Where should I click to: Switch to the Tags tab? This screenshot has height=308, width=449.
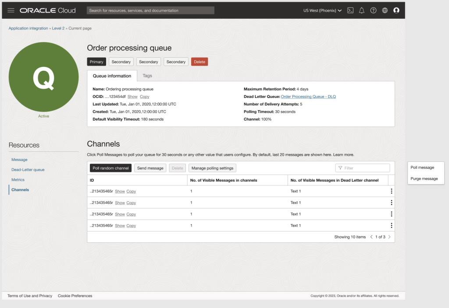147,75
